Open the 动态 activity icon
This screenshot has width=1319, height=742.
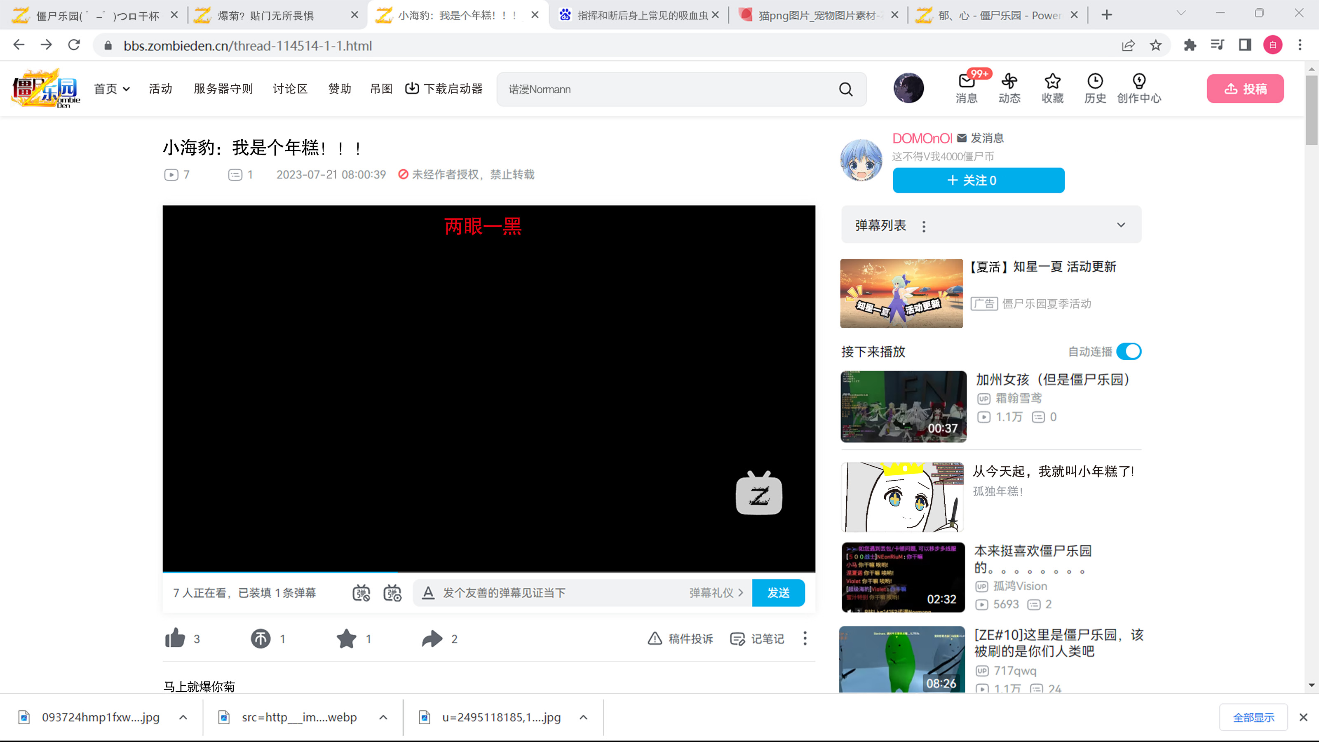click(1009, 81)
